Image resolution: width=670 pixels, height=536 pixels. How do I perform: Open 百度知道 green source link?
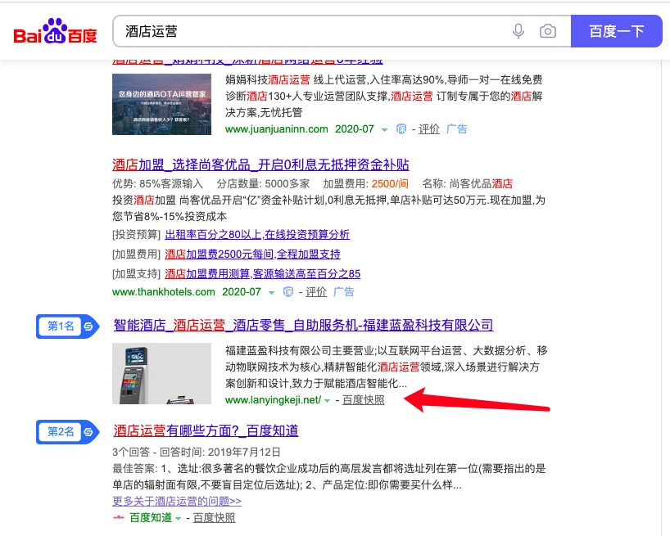(151, 518)
